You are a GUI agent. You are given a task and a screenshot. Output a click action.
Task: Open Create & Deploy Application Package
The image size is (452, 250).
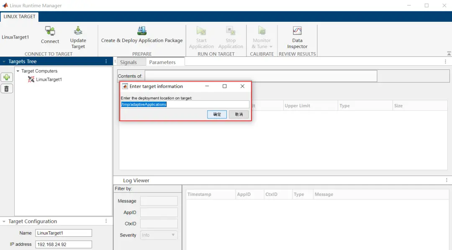tap(142, 35)
